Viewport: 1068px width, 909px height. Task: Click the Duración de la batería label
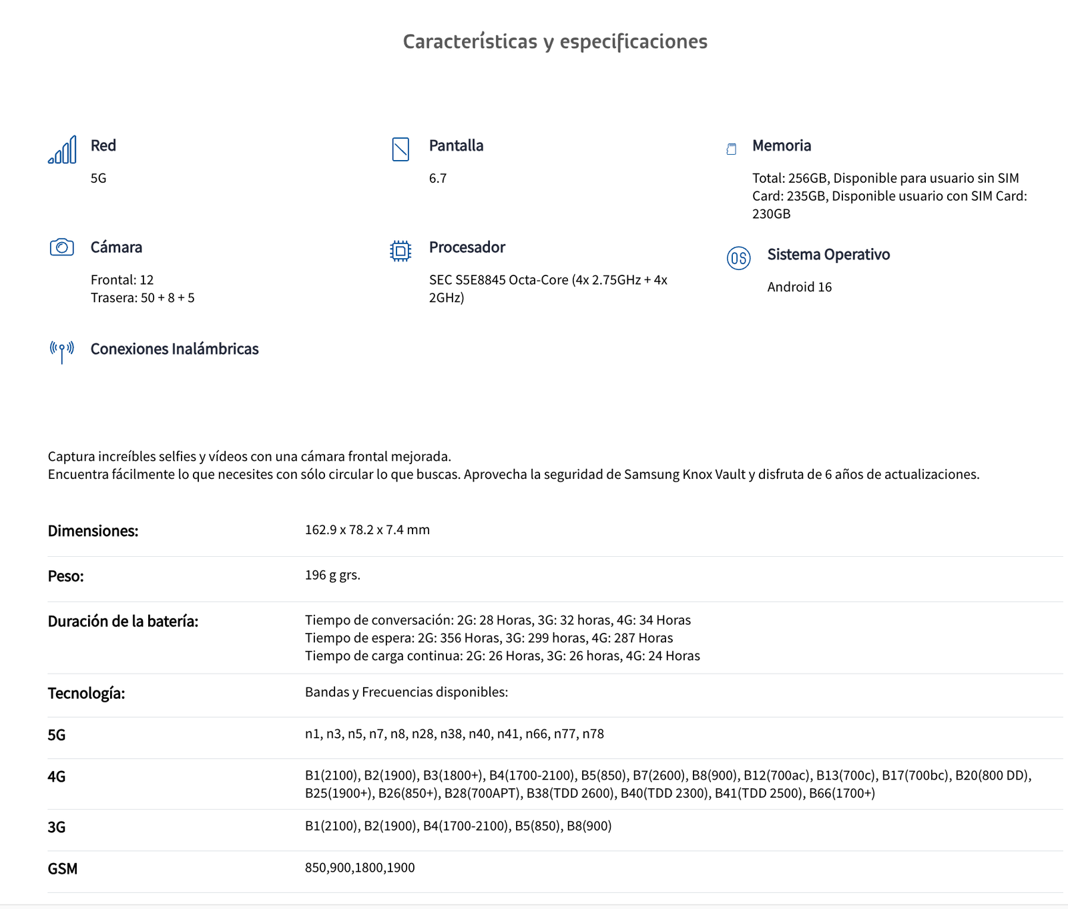point(123,622)
